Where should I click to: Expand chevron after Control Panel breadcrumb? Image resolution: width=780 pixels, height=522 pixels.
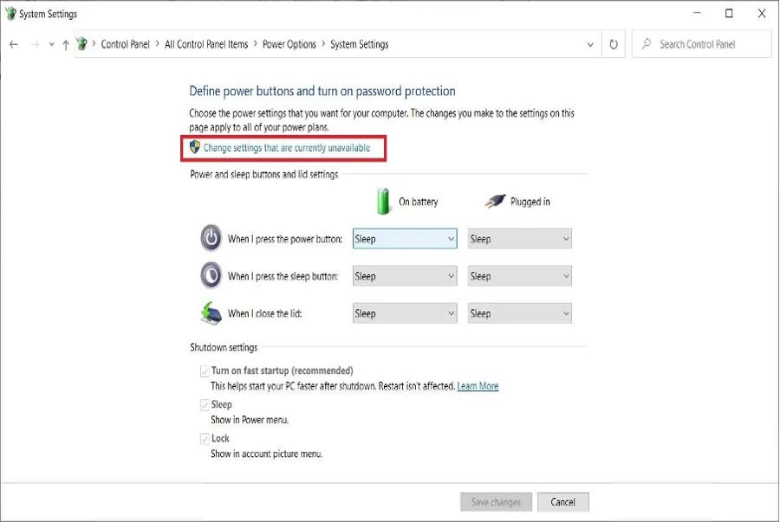pos(157,43)
